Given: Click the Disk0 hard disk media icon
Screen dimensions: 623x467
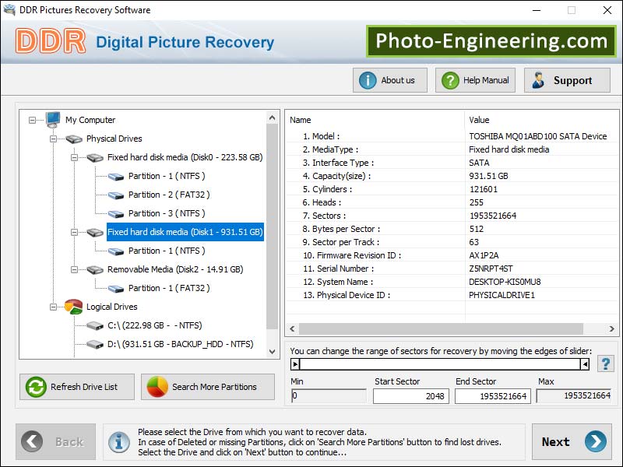Looking at the screenshot, I should click(93, 157).
